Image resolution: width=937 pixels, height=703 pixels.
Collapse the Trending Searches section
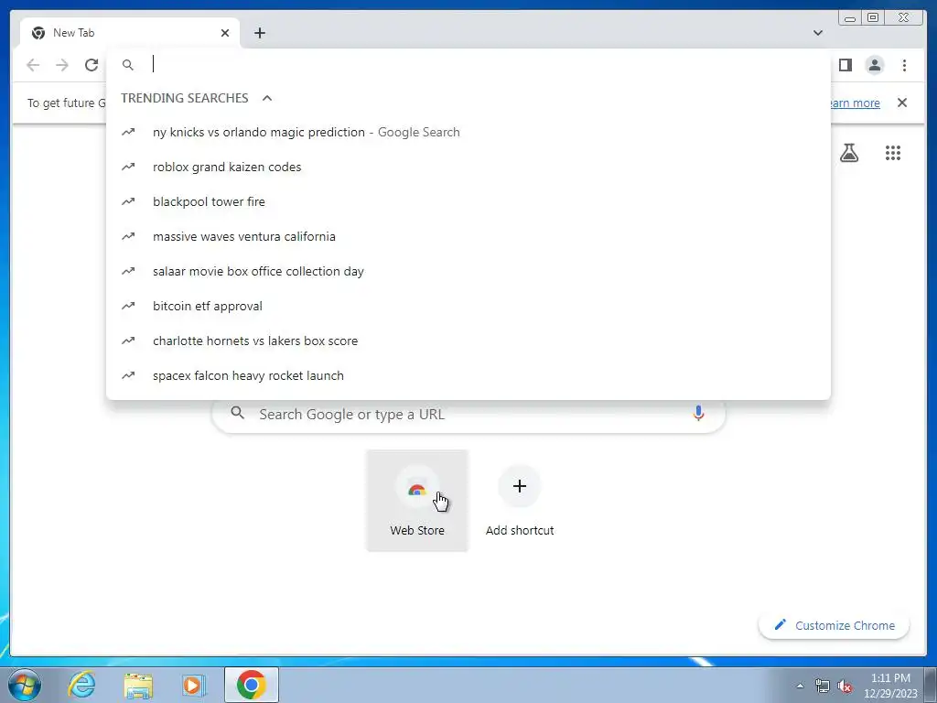click(267, 98)
